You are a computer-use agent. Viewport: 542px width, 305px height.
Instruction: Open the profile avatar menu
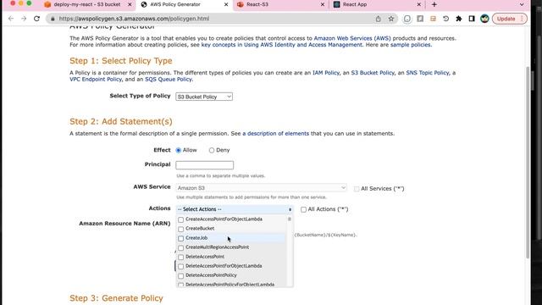[x=484, y=19]
